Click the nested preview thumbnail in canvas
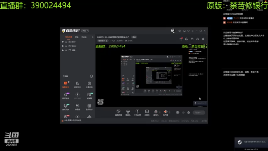Screen dimensions: 268x151 [151, 75]
